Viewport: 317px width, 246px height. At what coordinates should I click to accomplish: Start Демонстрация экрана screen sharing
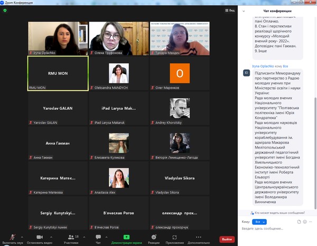pyautogui.click(x=126, y=238)
